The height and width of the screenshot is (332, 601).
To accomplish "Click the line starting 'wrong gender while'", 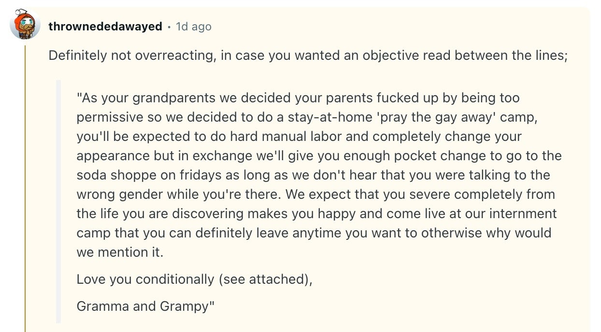I will [x=315, y=194].
